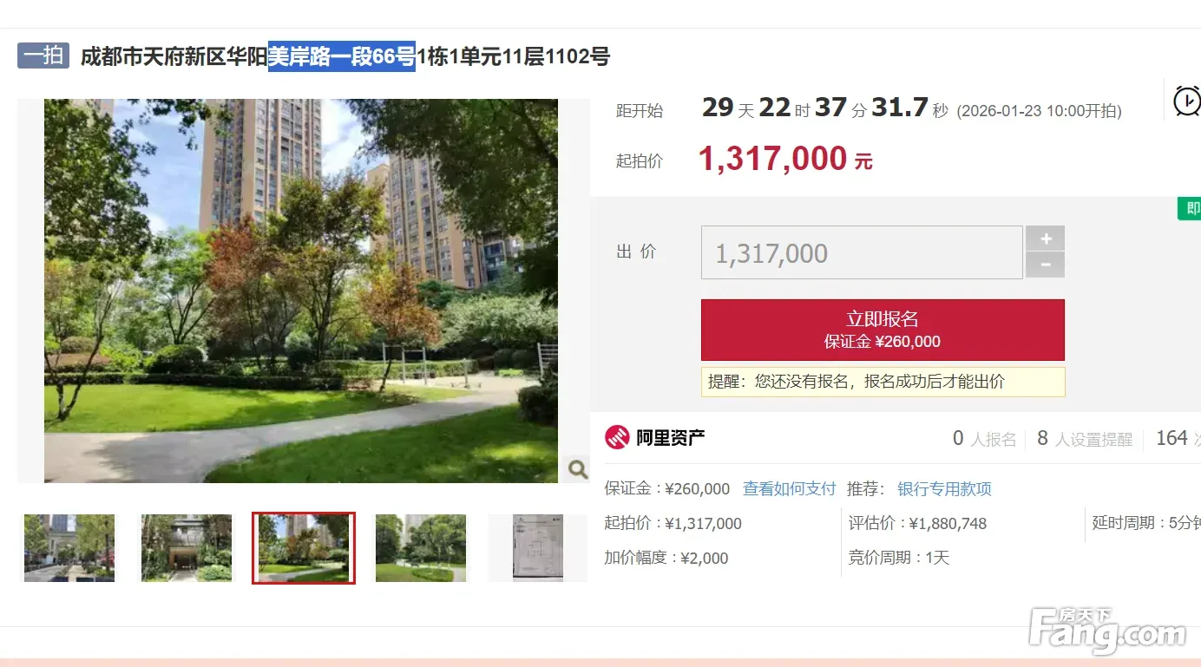1201x667 pixels.
Task: Select the building entrance thumbnail
Action: click(x=187, y=548)
